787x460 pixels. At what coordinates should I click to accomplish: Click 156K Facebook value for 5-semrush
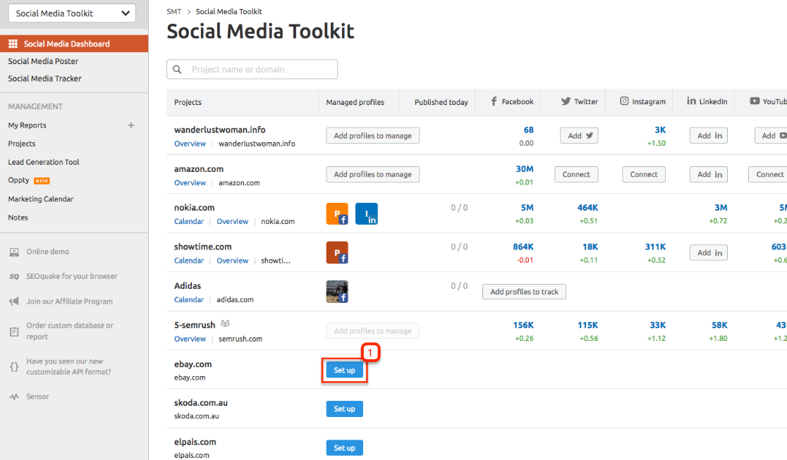pos(523,325)
